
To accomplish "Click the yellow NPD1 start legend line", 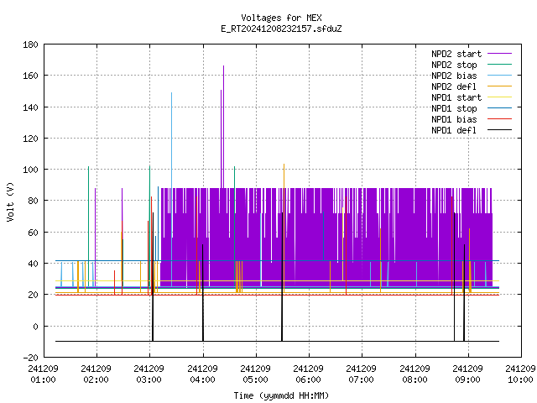I will pyautogui.click(x=499, y=97).
